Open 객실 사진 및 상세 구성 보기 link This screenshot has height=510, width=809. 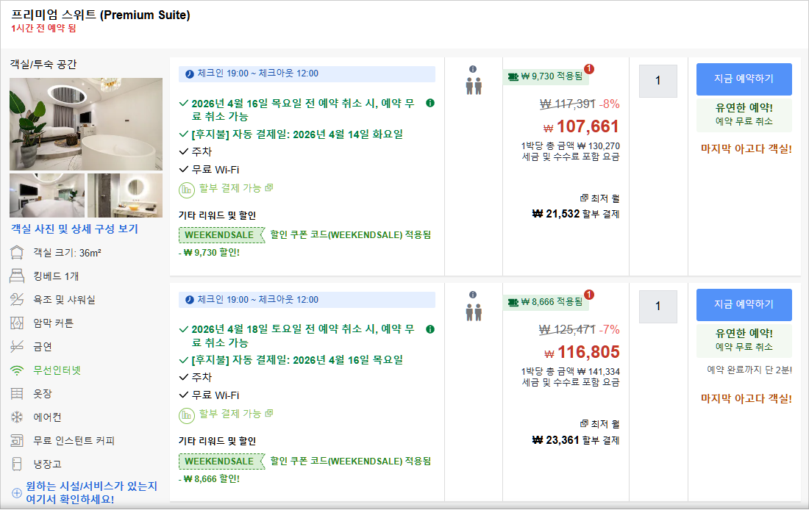(74, 229)
